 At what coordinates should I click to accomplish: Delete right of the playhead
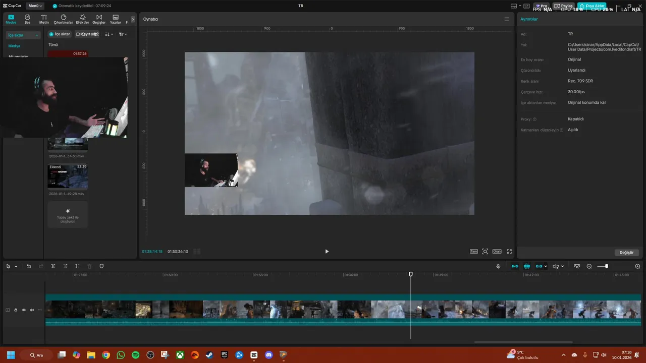[x=77, y=266]
